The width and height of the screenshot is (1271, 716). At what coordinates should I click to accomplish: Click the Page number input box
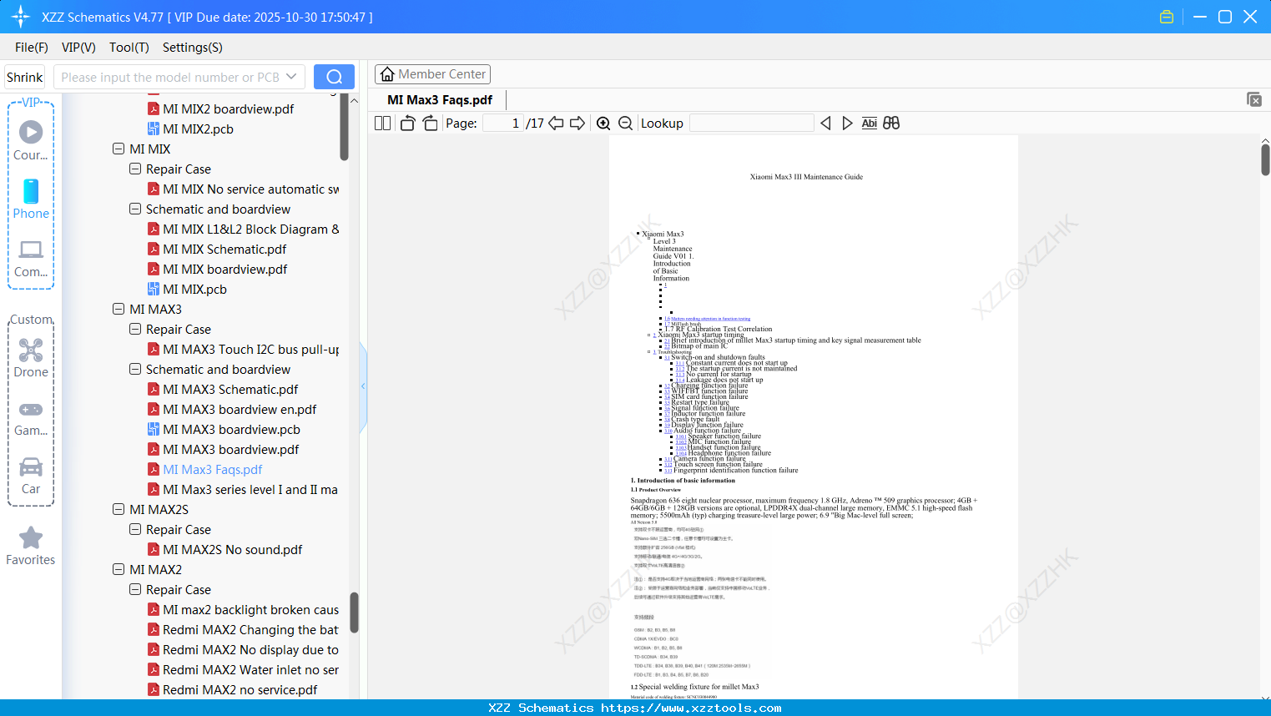503,124
